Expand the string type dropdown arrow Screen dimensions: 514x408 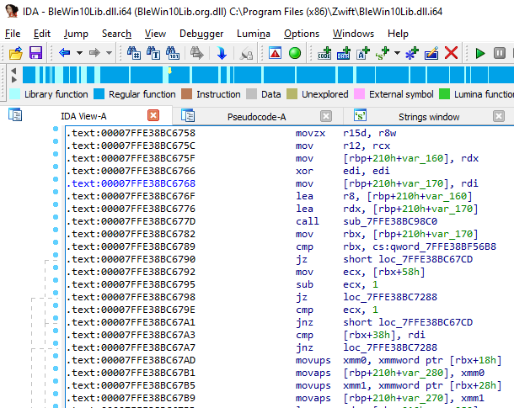pos(397,53)
